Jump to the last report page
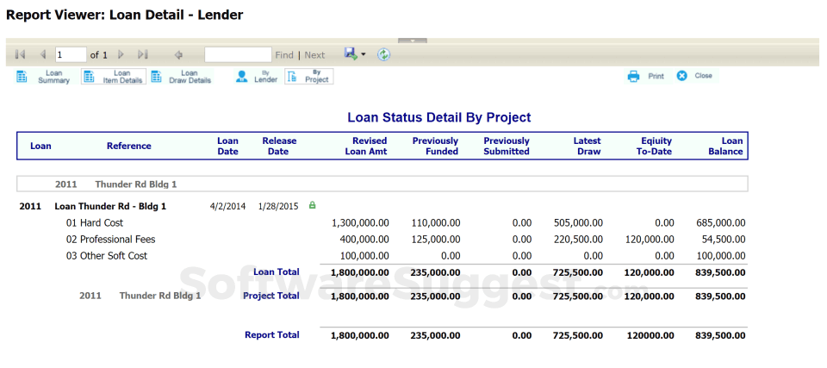Viewport: 827px width, 368px height. [x=143, y=54]
